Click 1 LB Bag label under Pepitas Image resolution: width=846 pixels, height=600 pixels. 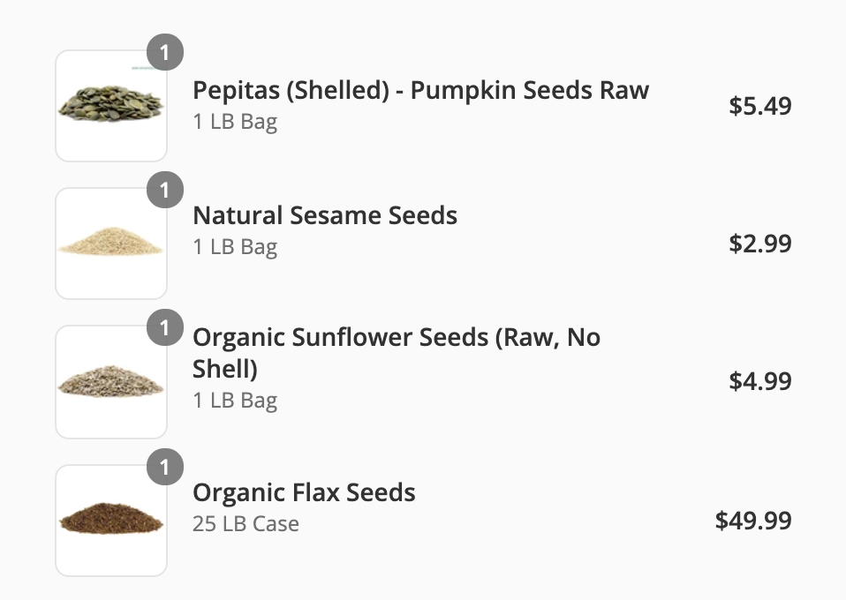pos(235,122)
